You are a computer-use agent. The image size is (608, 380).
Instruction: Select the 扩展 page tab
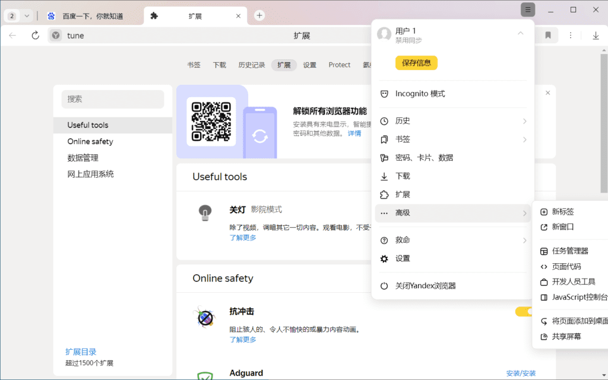coord(284,65)
